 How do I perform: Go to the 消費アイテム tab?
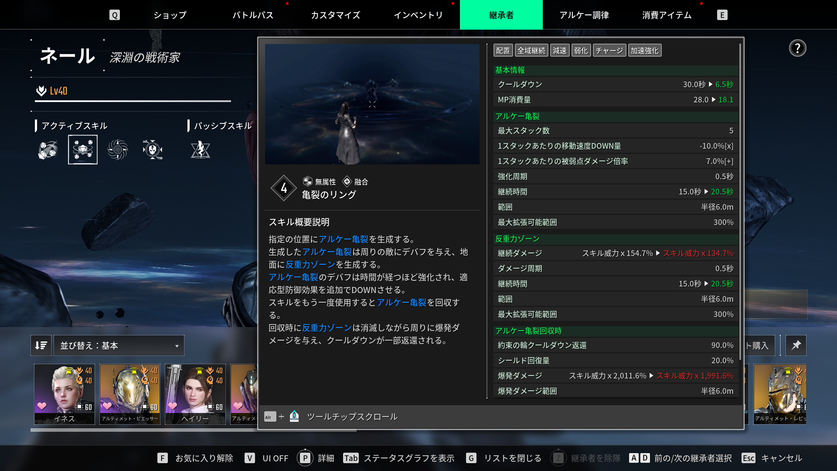tap(667, 15)
